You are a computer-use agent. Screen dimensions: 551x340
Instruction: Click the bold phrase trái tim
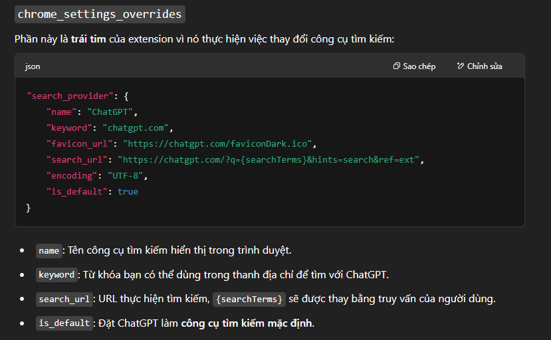(88, 39)
